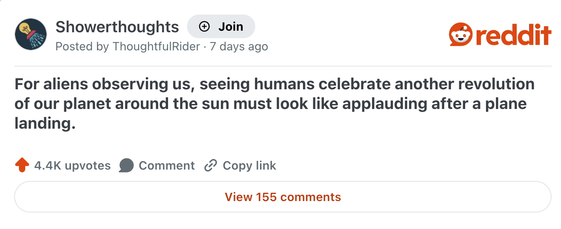Viewport: 561px width, 229px height.
Task: Select the Copy link chain icon
Action: tap(211, 165)
